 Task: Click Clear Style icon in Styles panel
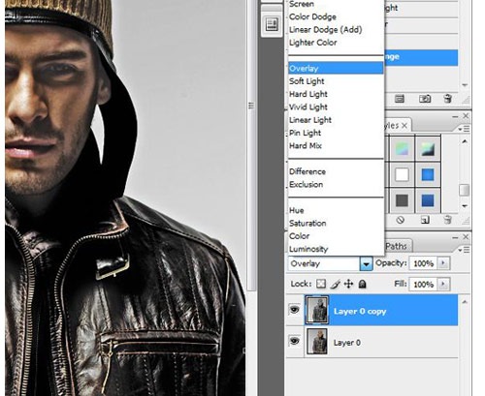pos(401,220)
